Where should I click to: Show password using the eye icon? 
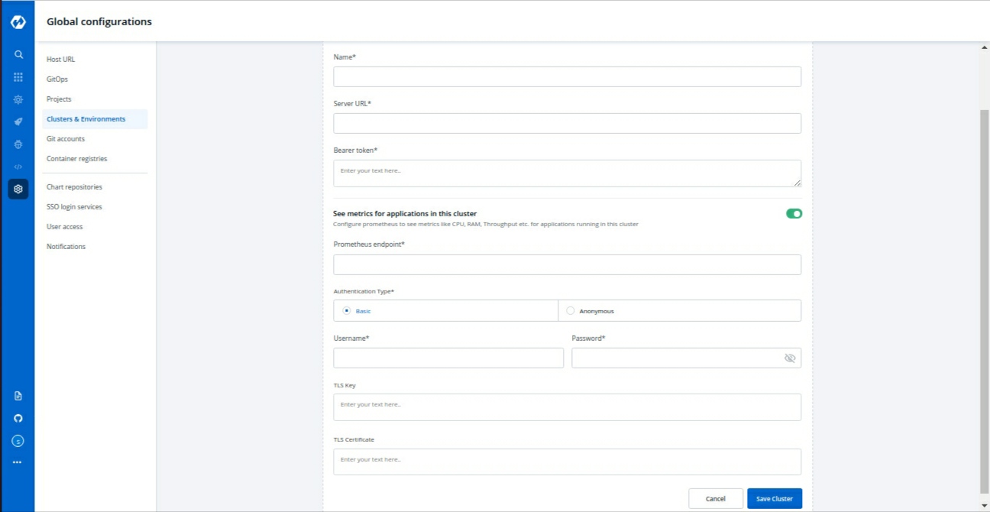790,358
